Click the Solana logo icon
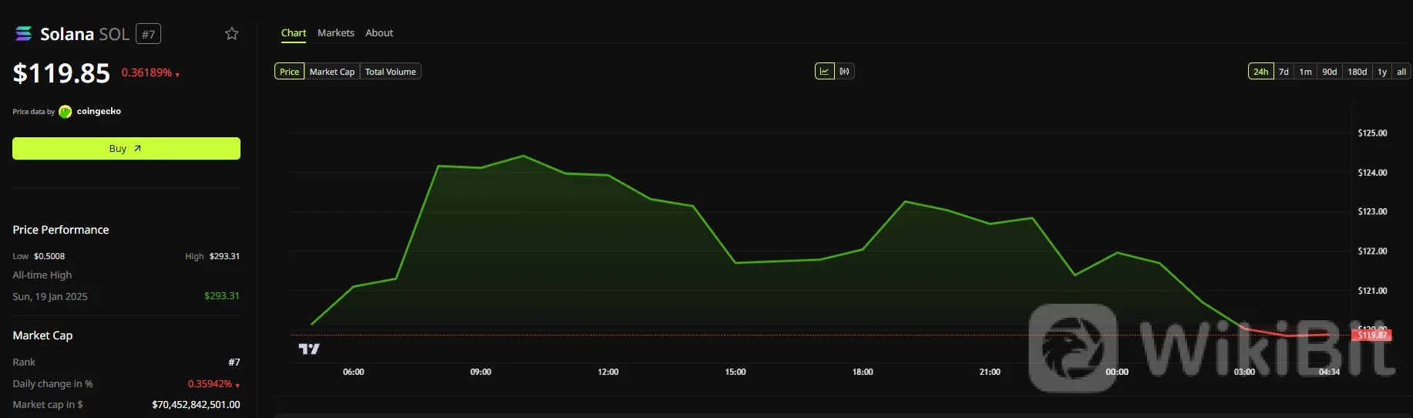This screenshot has width=1413, height=418. coord(23,33)
